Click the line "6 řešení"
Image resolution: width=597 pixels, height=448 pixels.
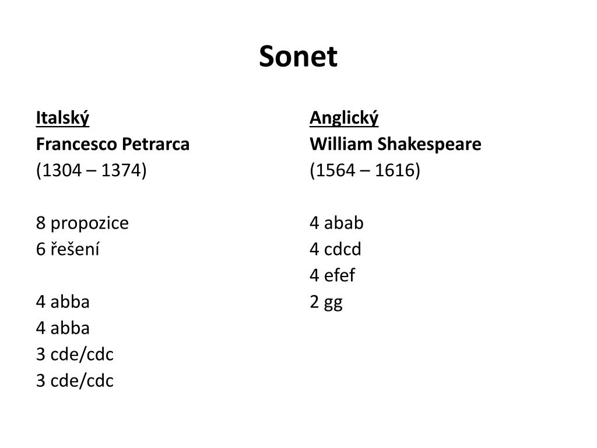pos(68,249)
